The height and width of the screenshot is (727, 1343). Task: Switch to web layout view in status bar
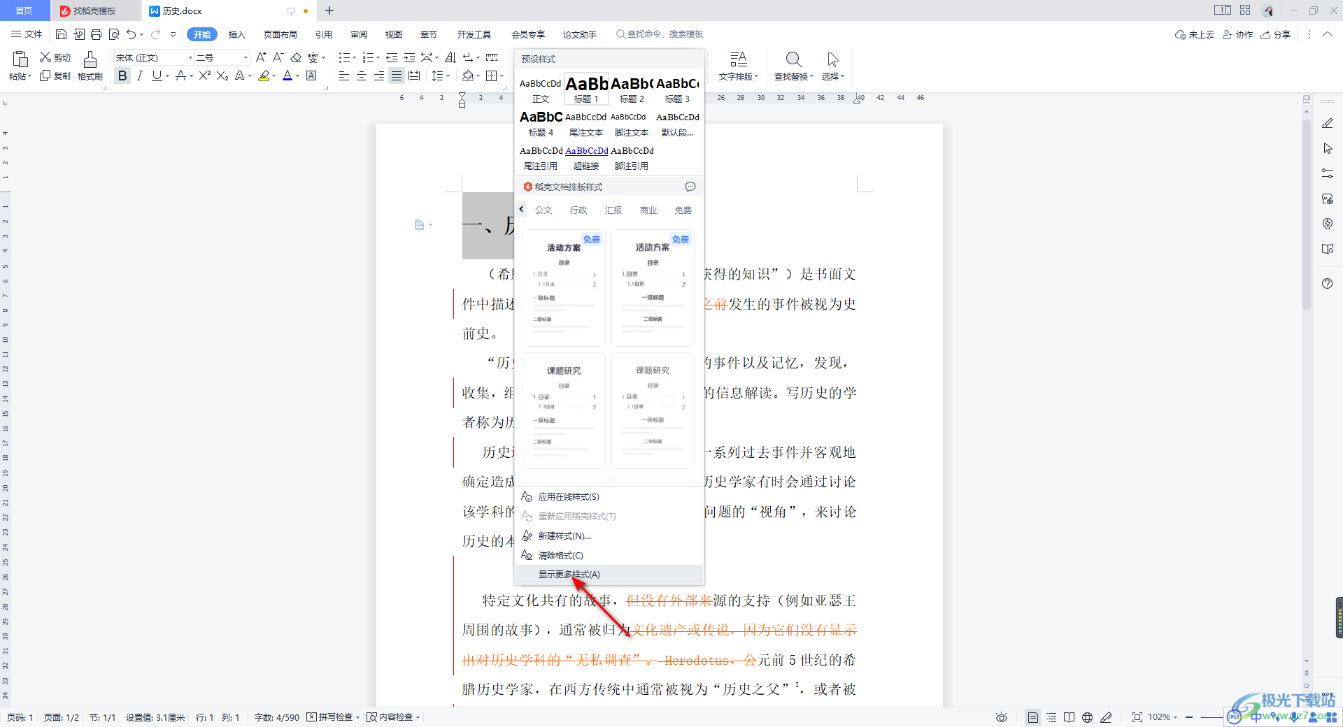(x=1087, y=717)
